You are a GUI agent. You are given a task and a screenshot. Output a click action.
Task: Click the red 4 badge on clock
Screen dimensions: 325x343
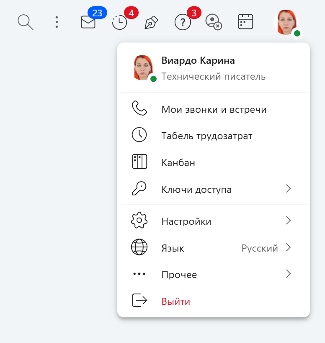click(131, 13)
